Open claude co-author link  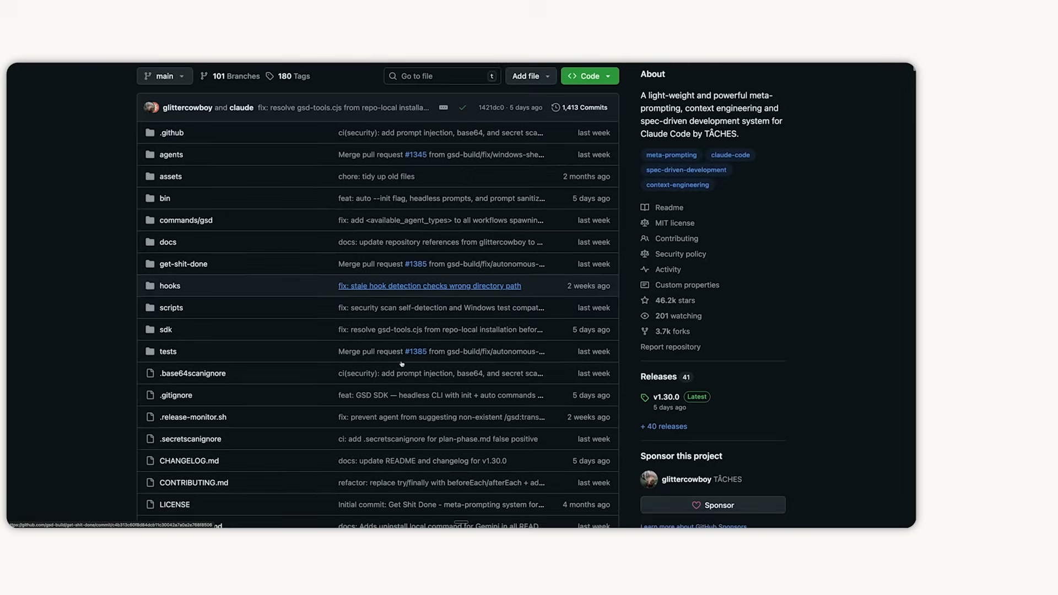tap(241, 107)
